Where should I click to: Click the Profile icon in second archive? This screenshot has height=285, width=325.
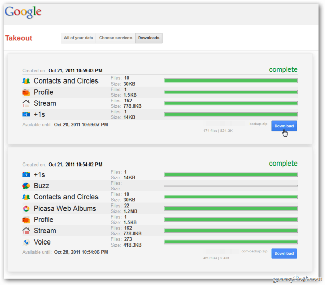(26, 220)
